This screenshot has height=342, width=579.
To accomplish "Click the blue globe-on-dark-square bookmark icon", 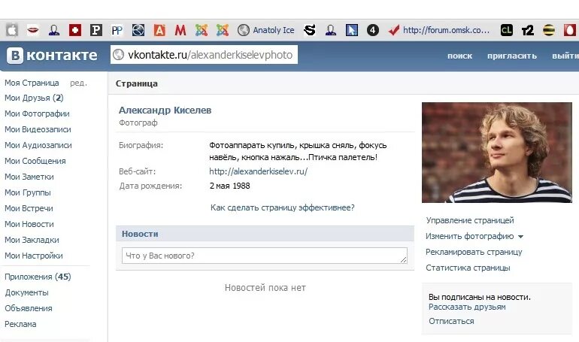I will (138, 30).
